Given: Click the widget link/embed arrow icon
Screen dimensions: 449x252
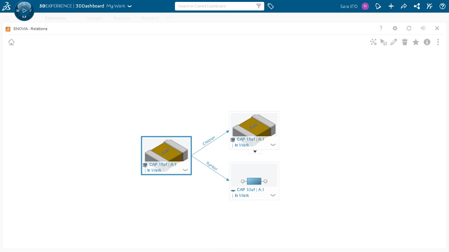Looking at the screenshot, I should click(x=423, y=28).
